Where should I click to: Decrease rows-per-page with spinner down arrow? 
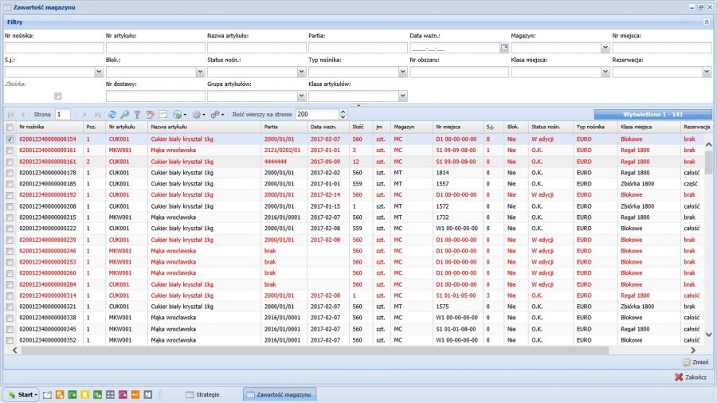click(343, 117)
